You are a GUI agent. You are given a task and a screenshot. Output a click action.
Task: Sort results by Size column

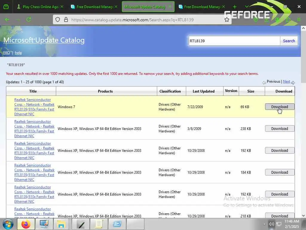click(251, 91)
